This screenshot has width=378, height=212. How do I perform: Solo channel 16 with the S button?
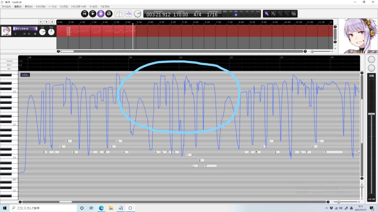click(29, 34)
